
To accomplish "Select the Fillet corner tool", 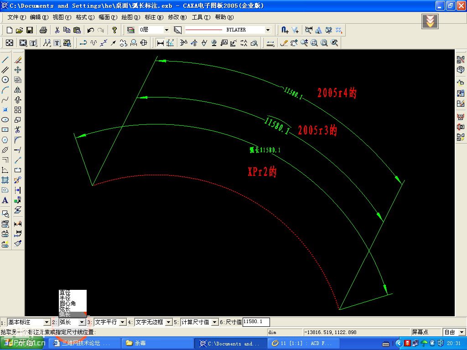I will pyautogui.click(x=18, y=140).
